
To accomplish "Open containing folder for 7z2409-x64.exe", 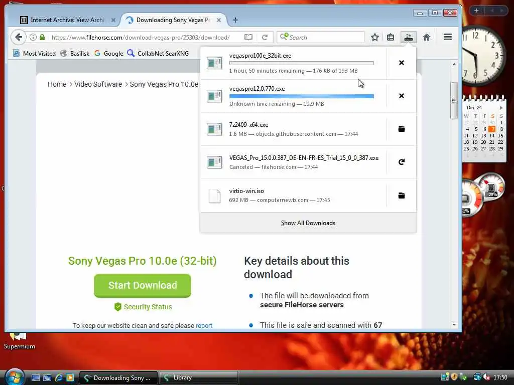I will [401, 129].
